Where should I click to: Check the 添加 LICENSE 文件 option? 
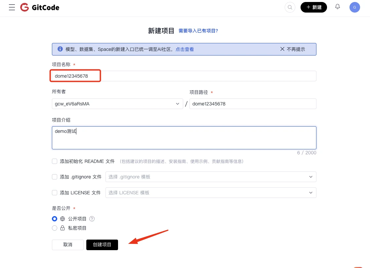pos(55,193)
